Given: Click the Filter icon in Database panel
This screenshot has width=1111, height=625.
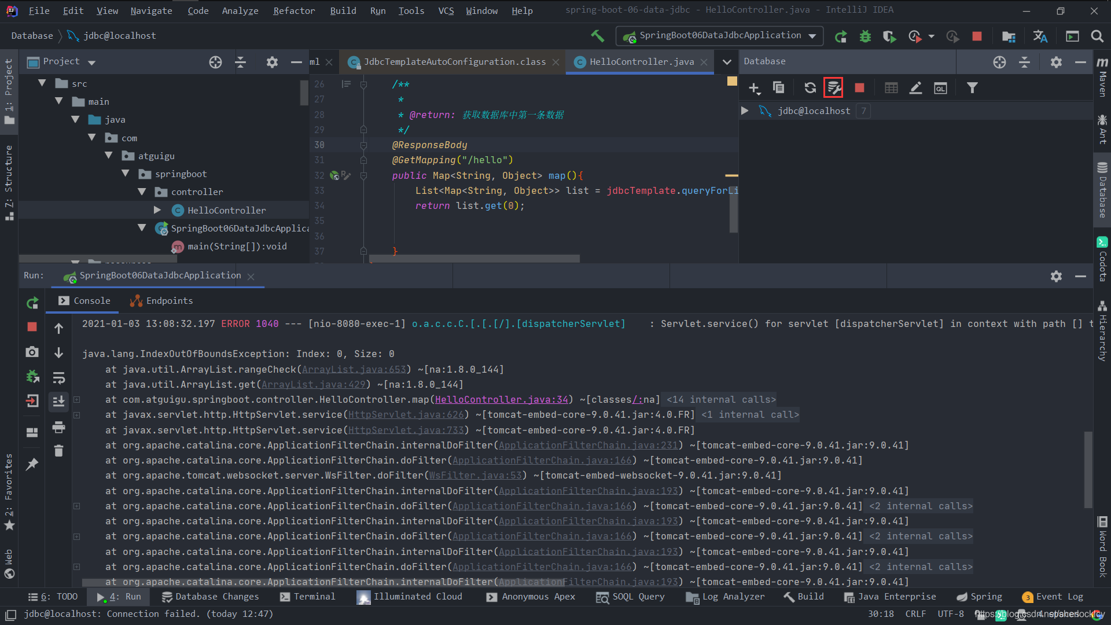Looking at the screenshot, I should coord(972,88).
